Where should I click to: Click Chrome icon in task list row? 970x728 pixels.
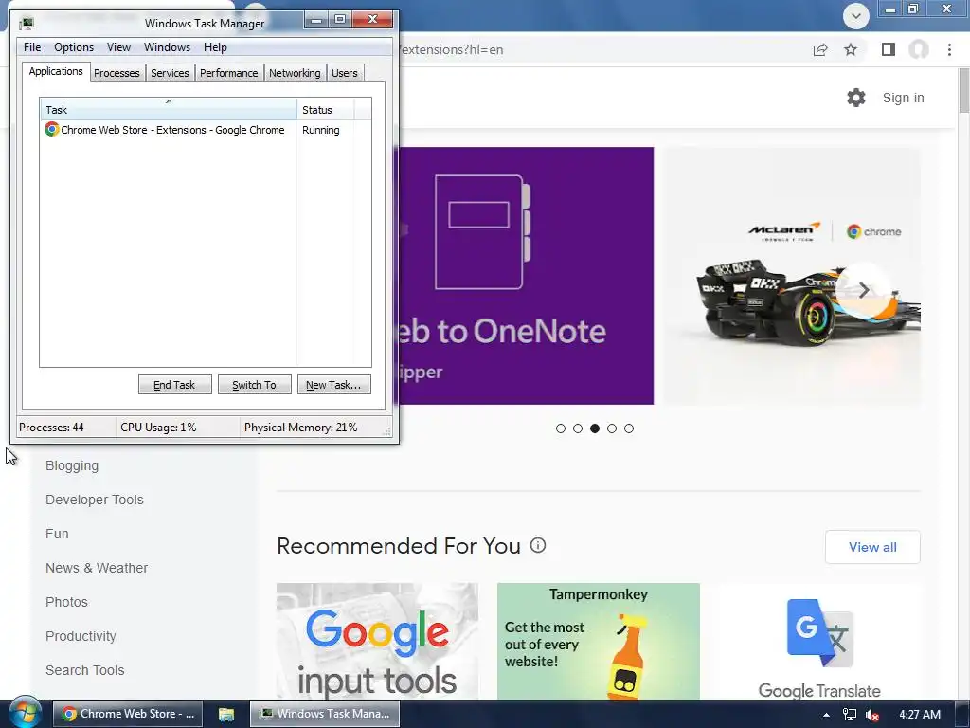52,129
